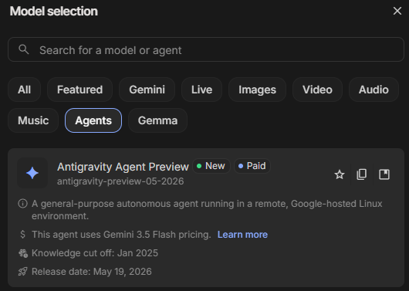409x291 pixels.
Task: Close the Model selection dialog
Action: pos(397,11)
